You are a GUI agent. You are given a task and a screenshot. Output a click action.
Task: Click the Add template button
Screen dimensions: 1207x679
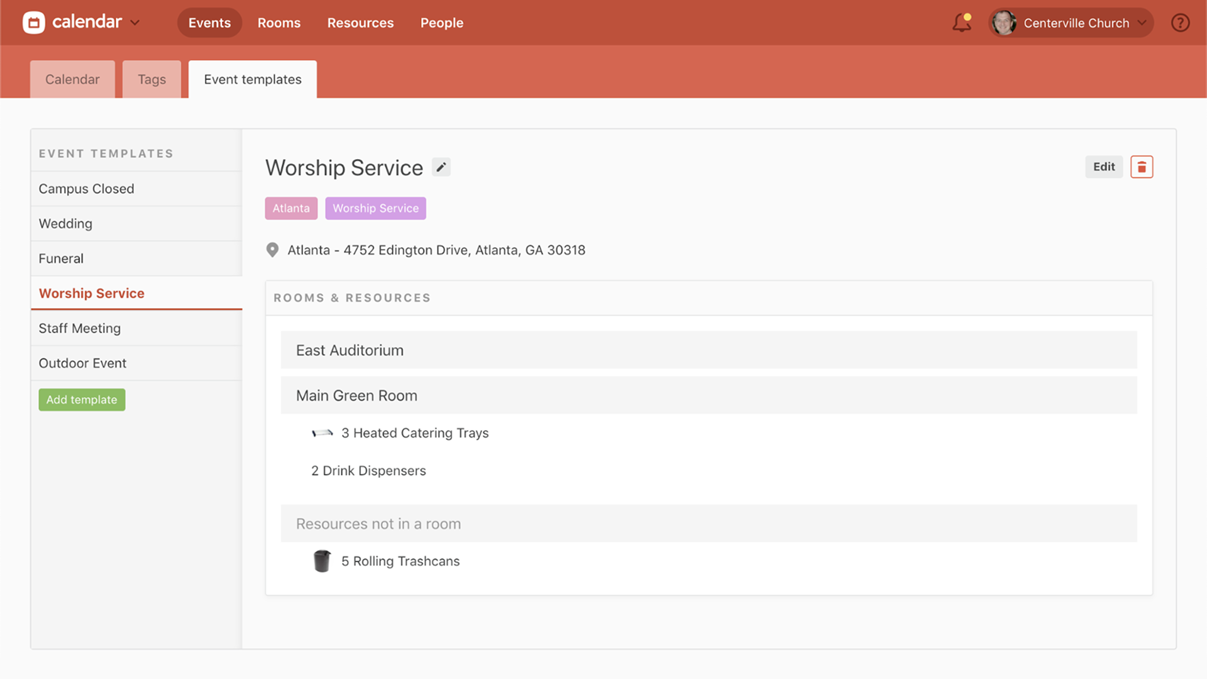point(81,399)
